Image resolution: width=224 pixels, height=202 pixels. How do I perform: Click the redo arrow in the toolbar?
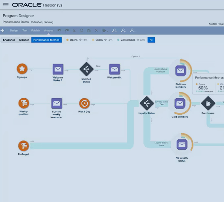tap(67, 30)
